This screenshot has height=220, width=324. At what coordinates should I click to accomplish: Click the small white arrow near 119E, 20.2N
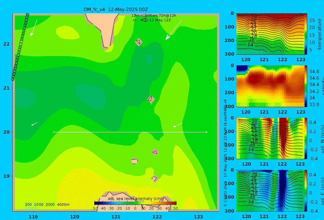(x=34, y=124)
